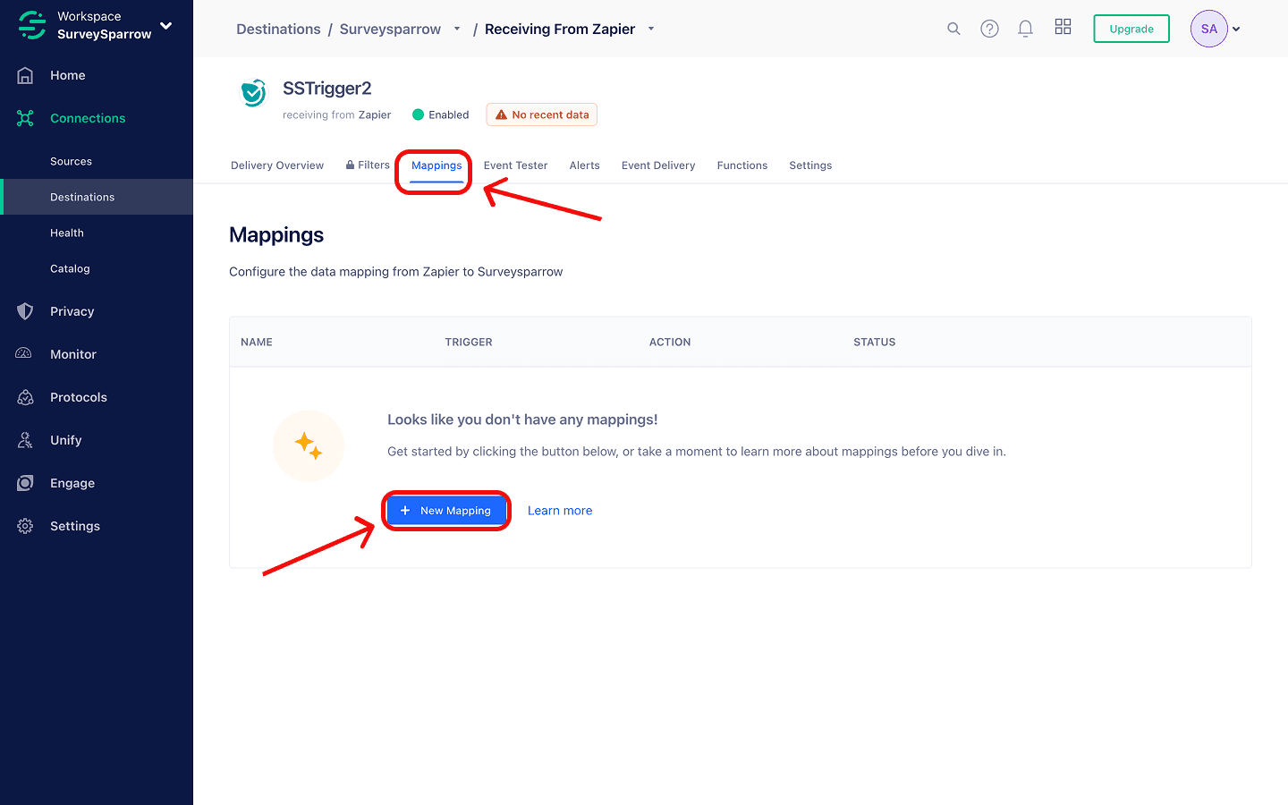Click the SurveySparrow destination logo
This screenshot has height=805, width=1288.
click(x=254, y=93)
